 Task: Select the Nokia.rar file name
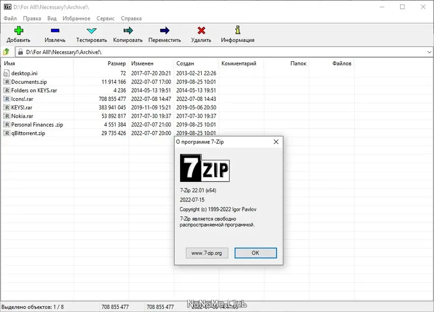22,116
